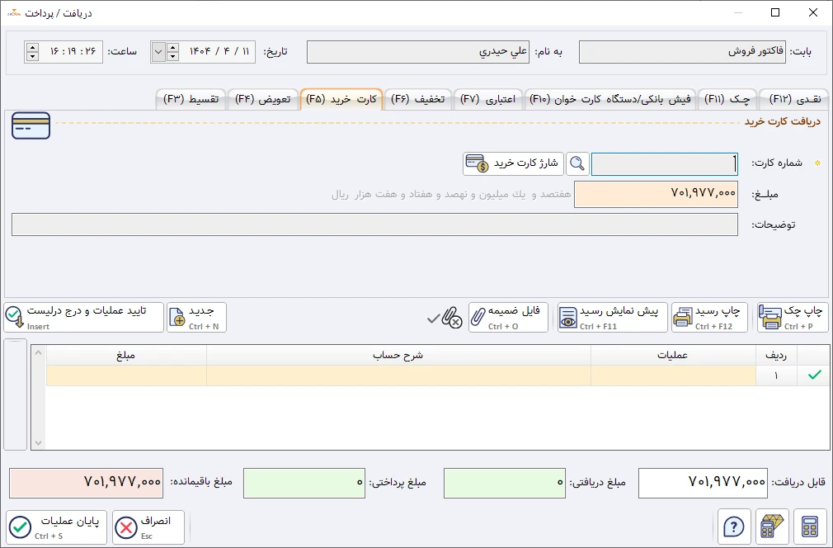Switch to the نقدی (F12) tab
The image size is (833, 548).
pos(793,98)
